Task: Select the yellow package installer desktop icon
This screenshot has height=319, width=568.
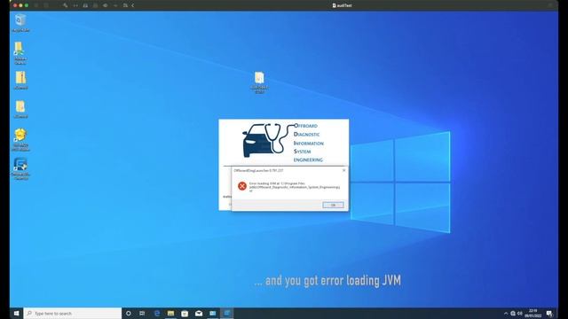Action: click(20, 140)
